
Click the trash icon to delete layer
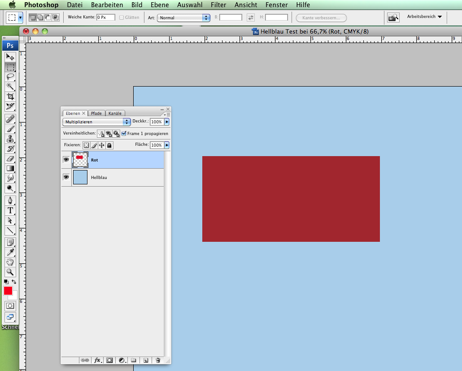pyautogui.click(x=157, y=360)
